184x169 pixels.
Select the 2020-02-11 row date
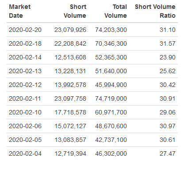click(25, 98)
